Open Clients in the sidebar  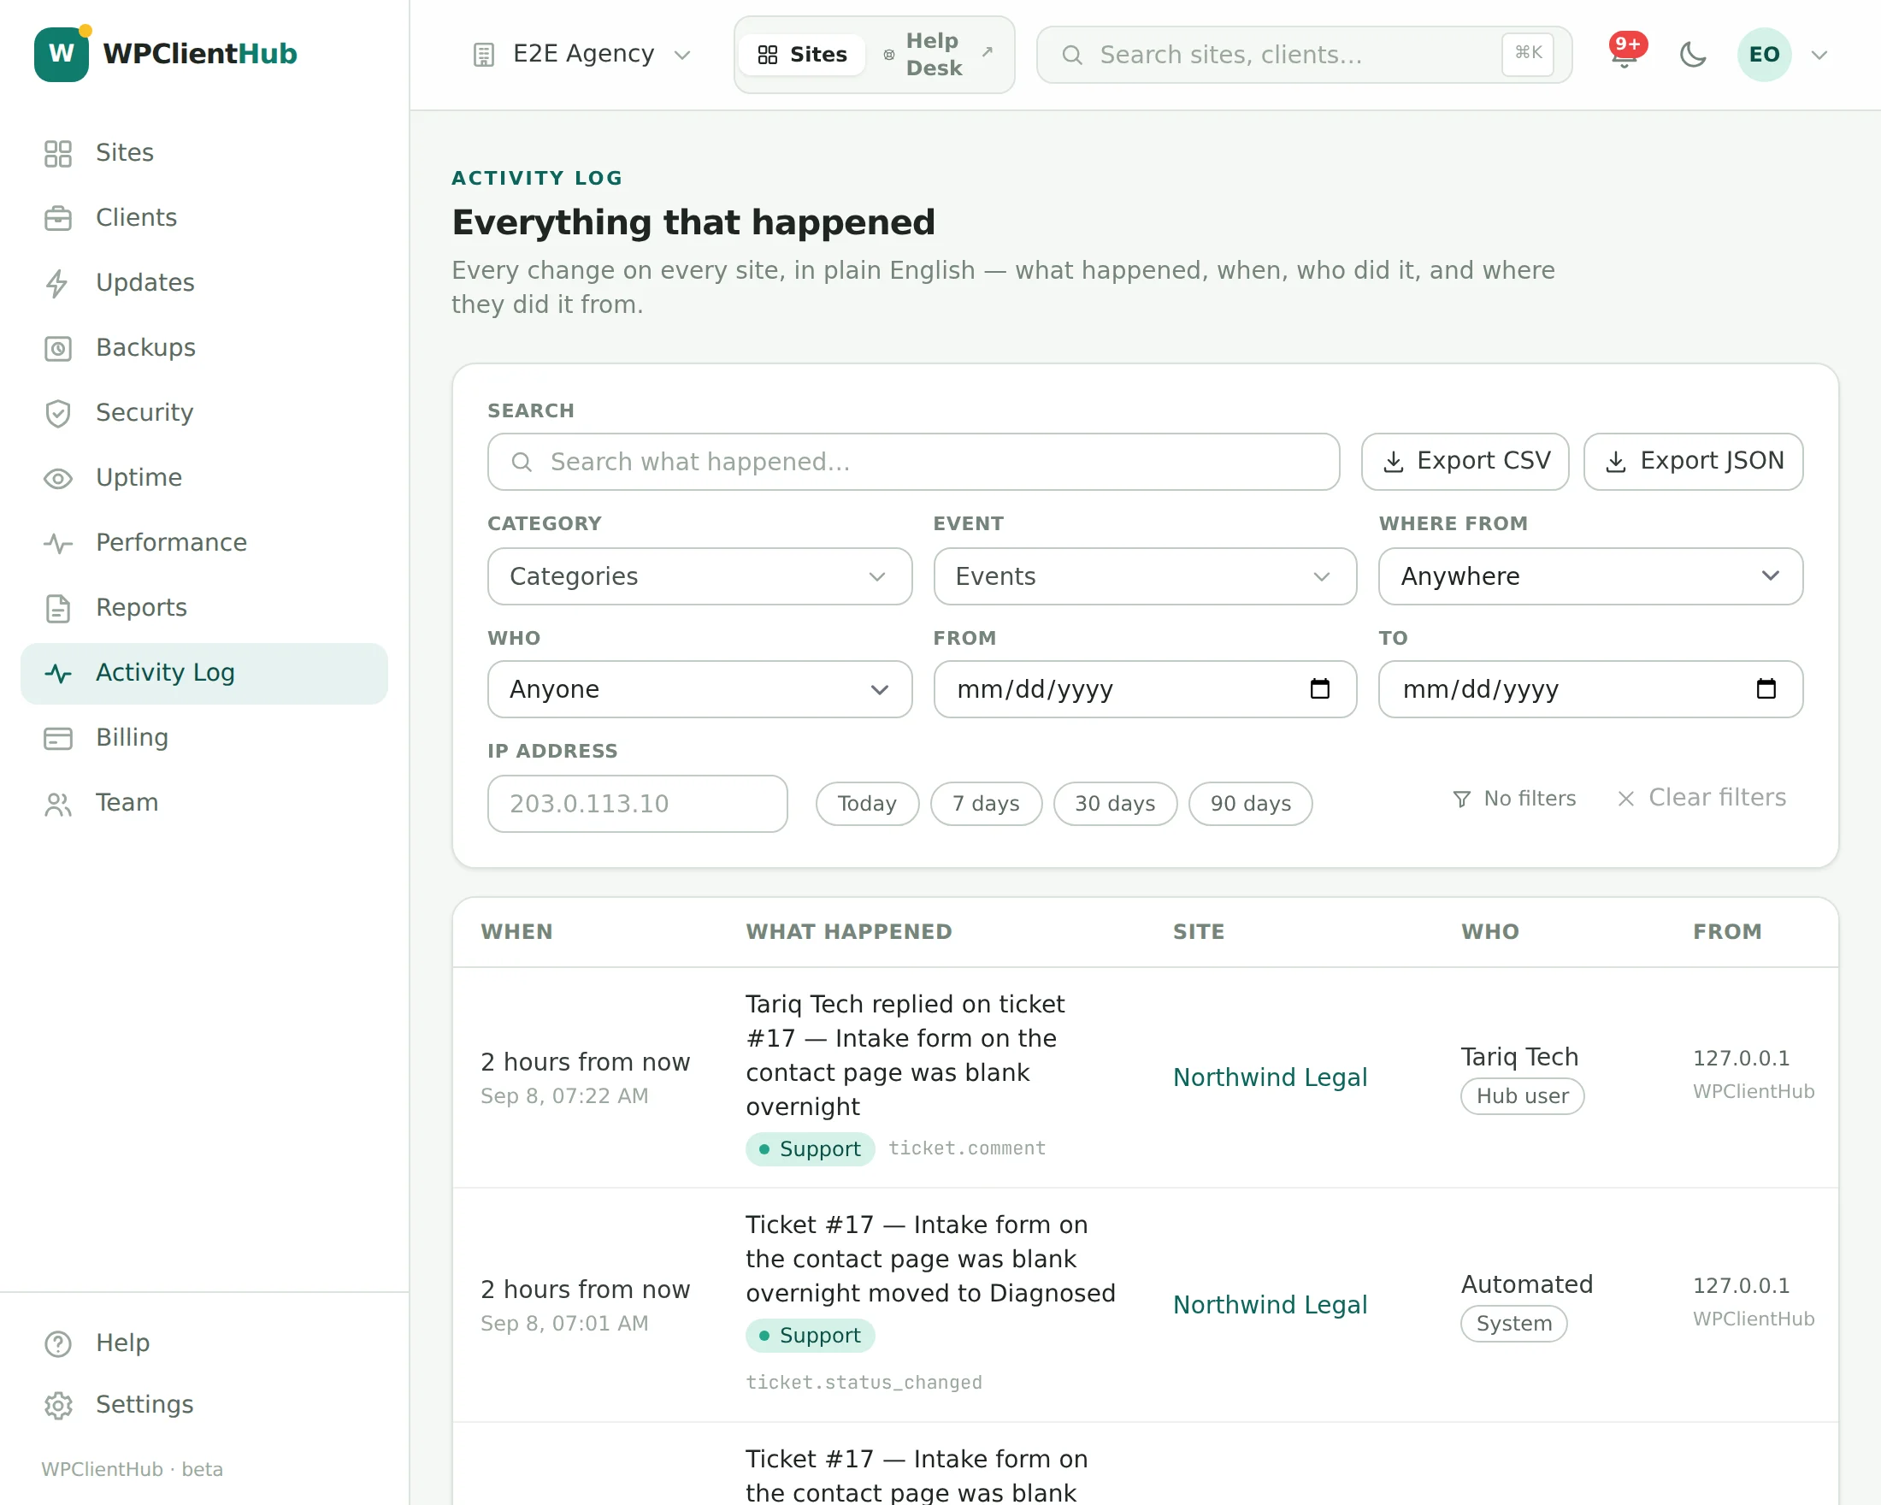(203, 217)
